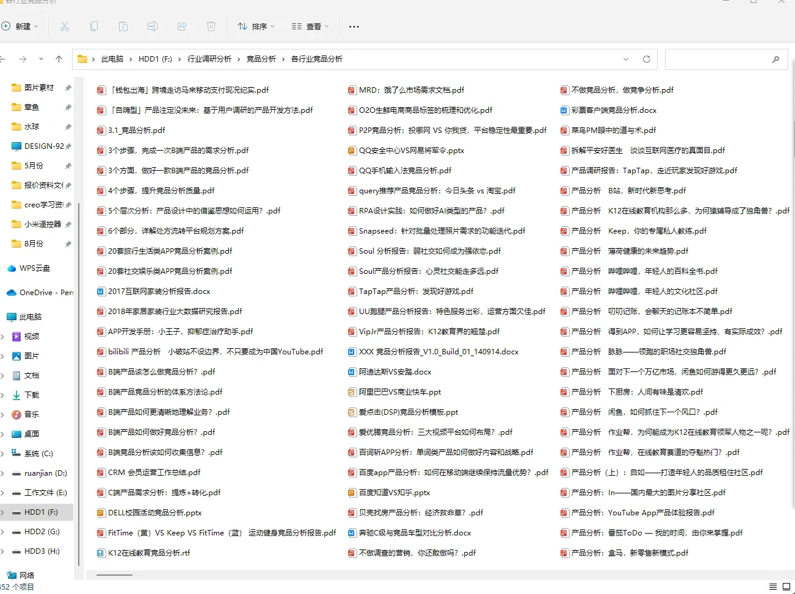Click the 音乐 music icon in sidebar
This screenshot has height=594, width=795.
(x=16, y=415)
